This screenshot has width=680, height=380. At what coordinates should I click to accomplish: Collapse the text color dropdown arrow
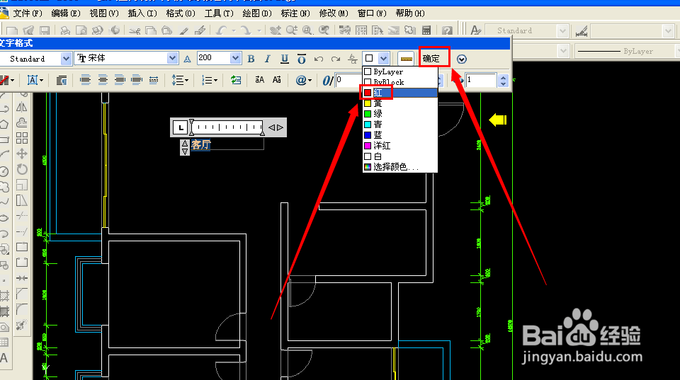[x=383, y=58]
